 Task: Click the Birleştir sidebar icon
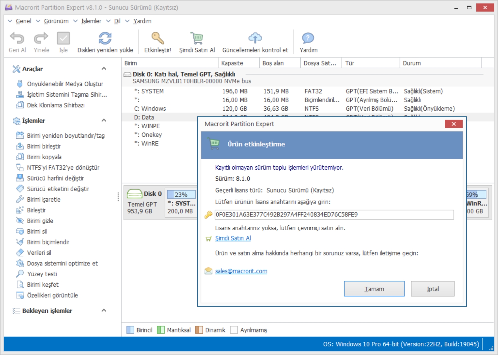click(x=20, y=210)
